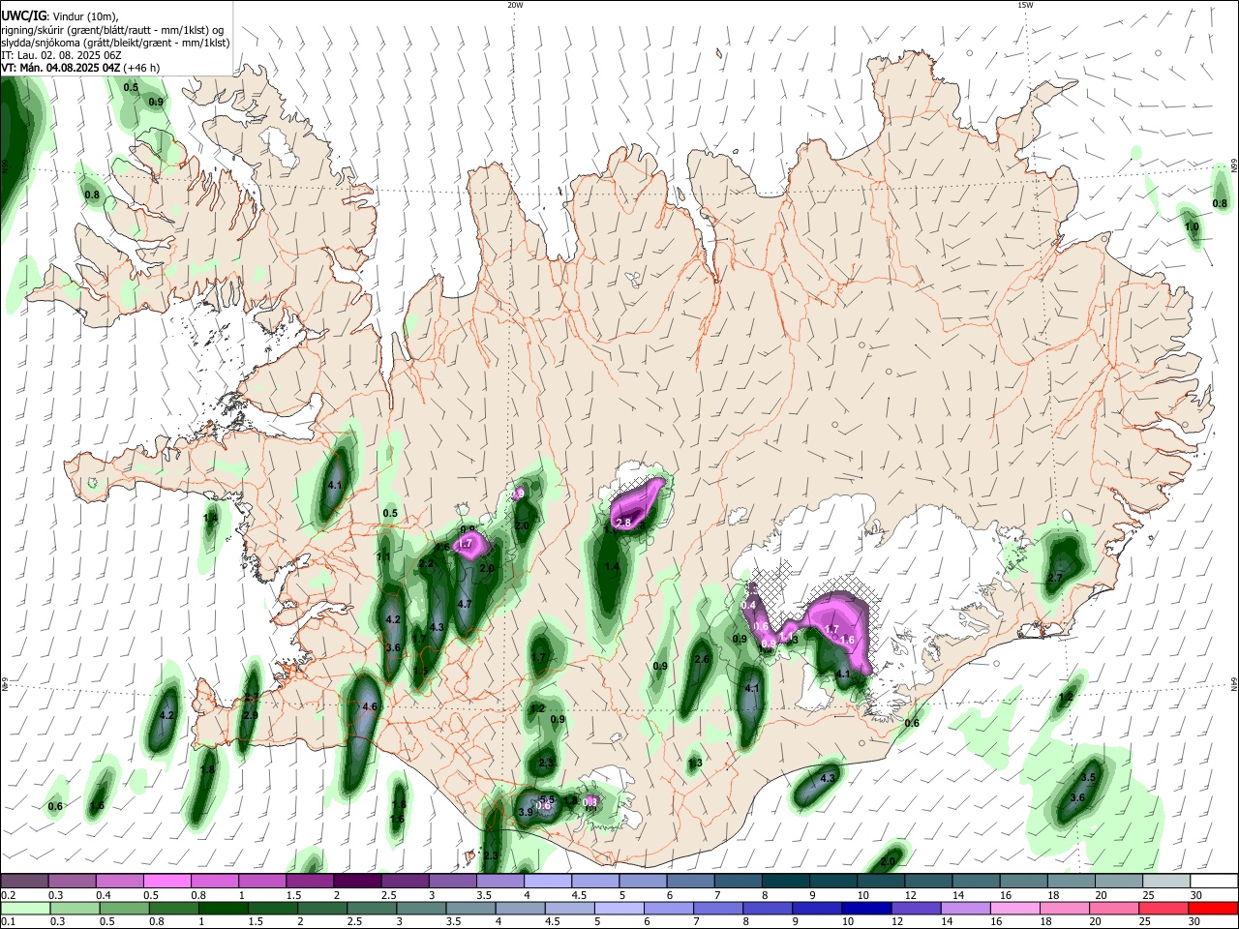Click the 30 label in the top legend row
The width and height of the screenshot is (1239, 929).
pyautogui.click(x=1196, y=895)
